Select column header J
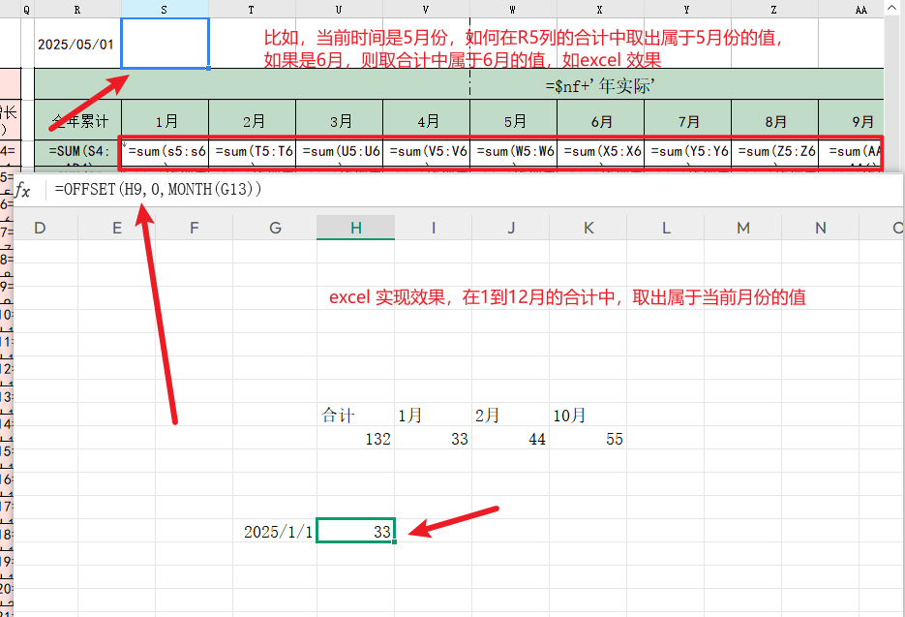Screen dimensions: 905x617 (x=511, y=228)
